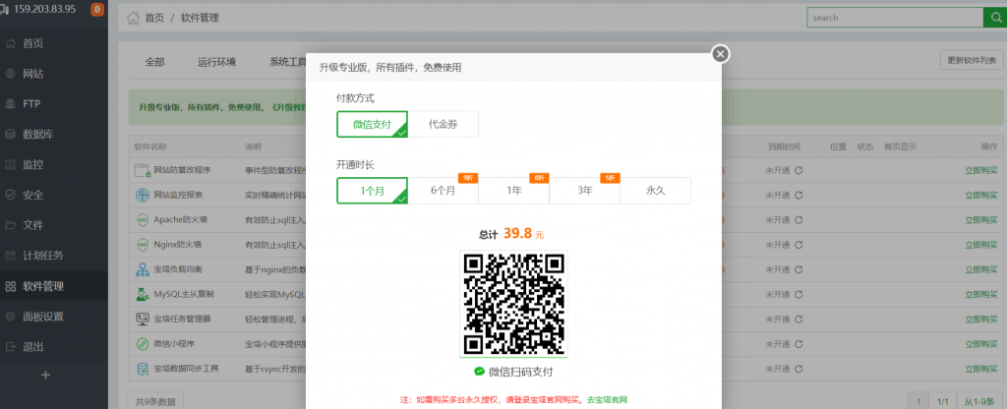Click the green search button
The width and height of the screenshot is (1007, 409).
pos(995,18)
